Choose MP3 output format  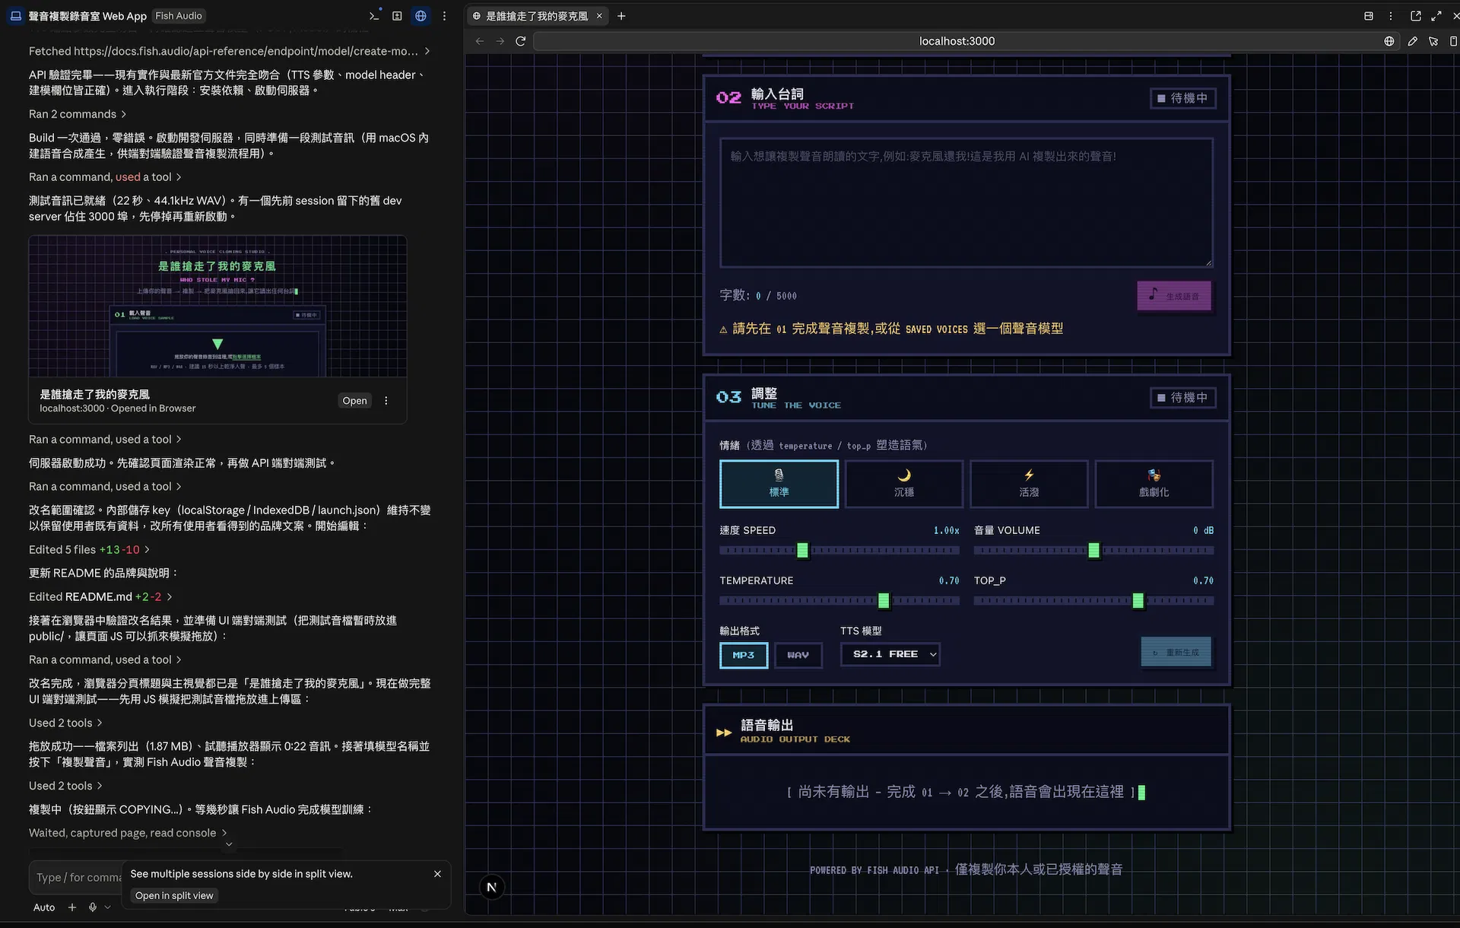(x=744, y=655)
